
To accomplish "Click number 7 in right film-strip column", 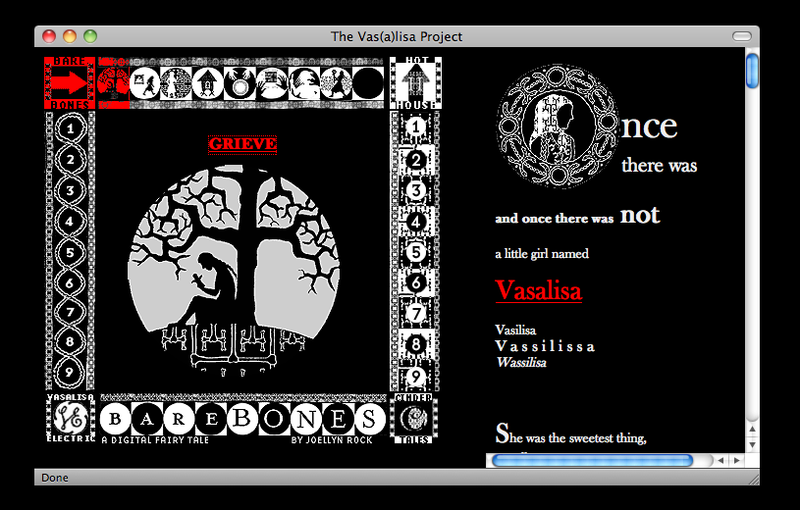I will pos(415,314).
